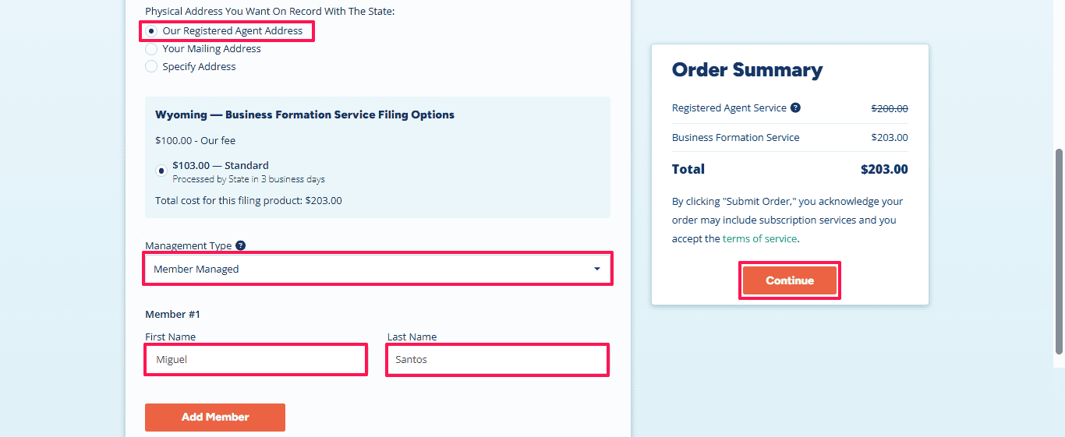
Task: Click the Member #1 label
Action: (172, 315)
